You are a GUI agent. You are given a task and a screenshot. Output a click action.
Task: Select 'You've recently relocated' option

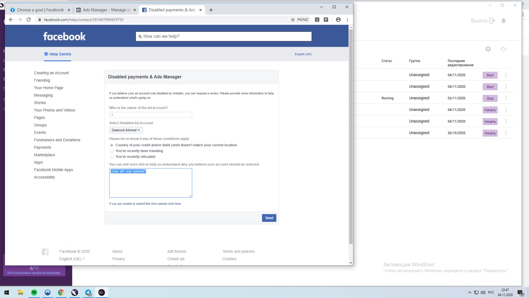tap(112, 157)
